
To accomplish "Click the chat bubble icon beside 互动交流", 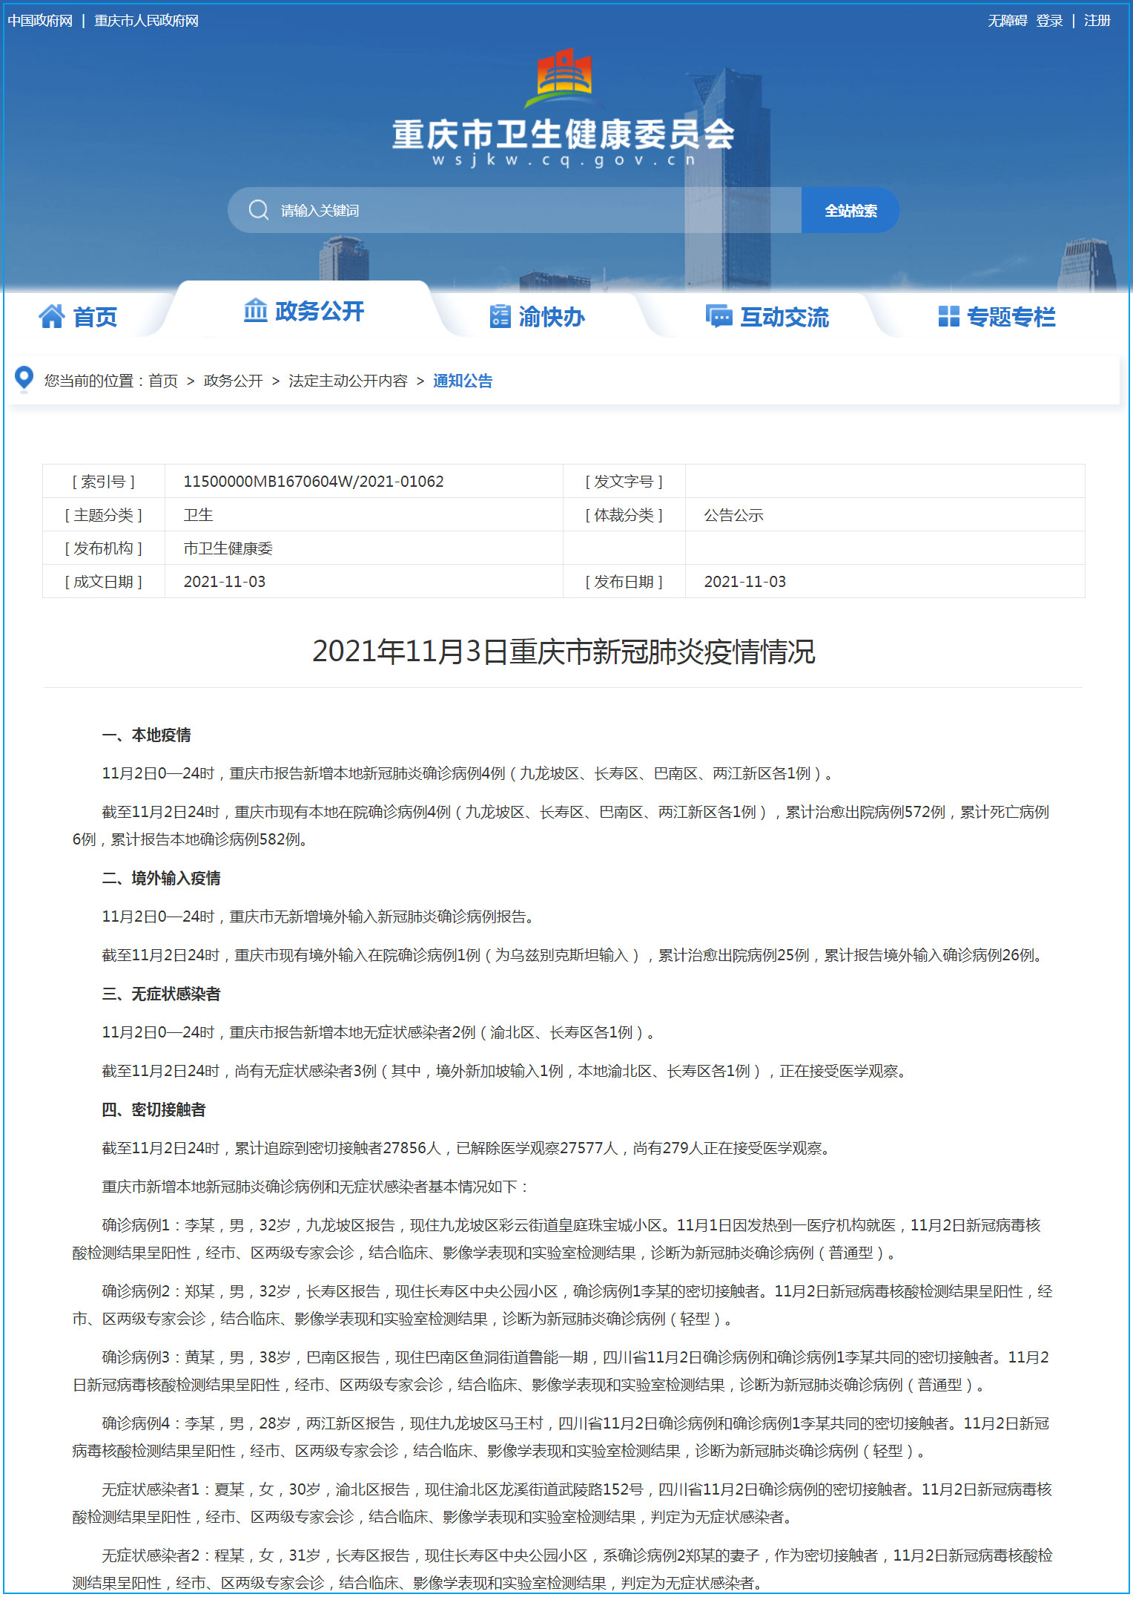I will pyautogui.click(x=719, y=316).
